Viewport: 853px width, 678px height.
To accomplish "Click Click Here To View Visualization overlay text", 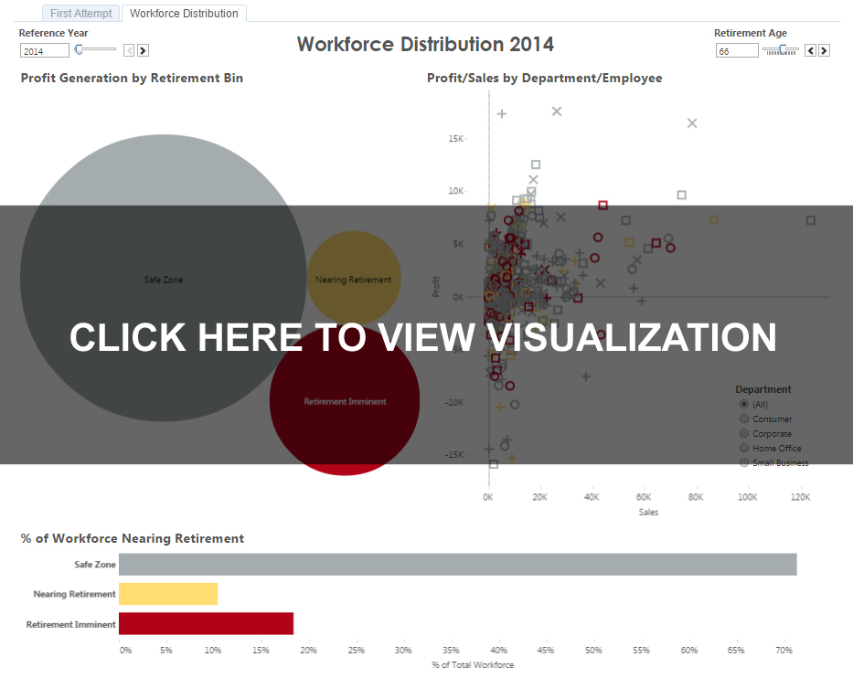I will (x=423, y=338).
